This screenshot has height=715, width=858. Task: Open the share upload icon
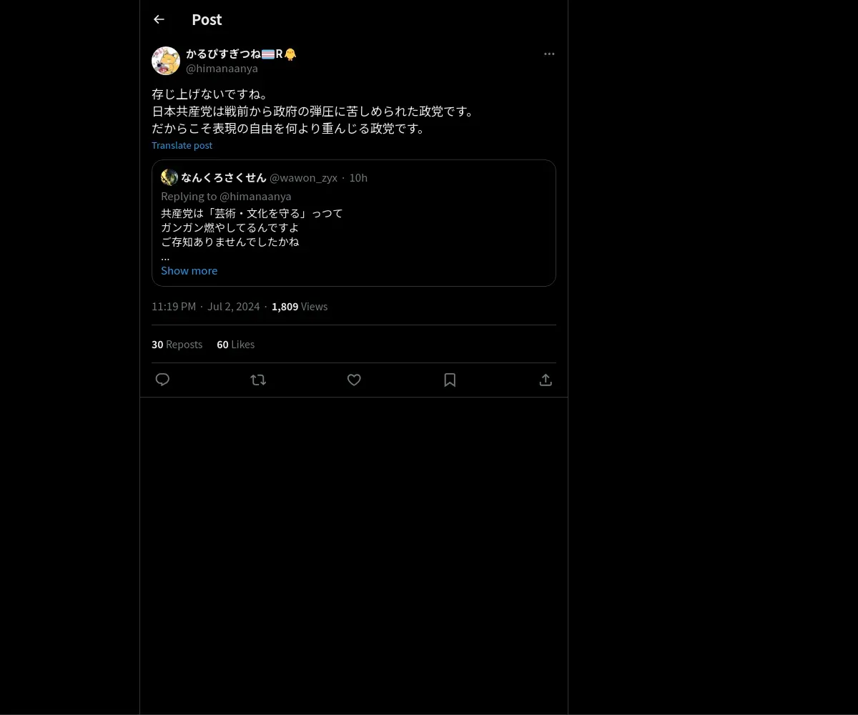tap(546, 380)
